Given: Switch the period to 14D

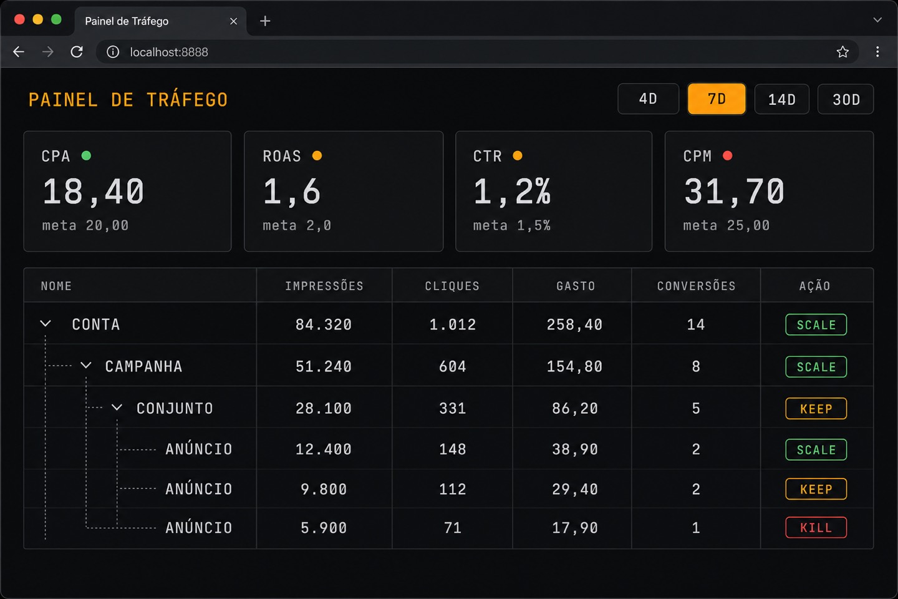Looking at the screenshot, I should (x=781, y=99).
